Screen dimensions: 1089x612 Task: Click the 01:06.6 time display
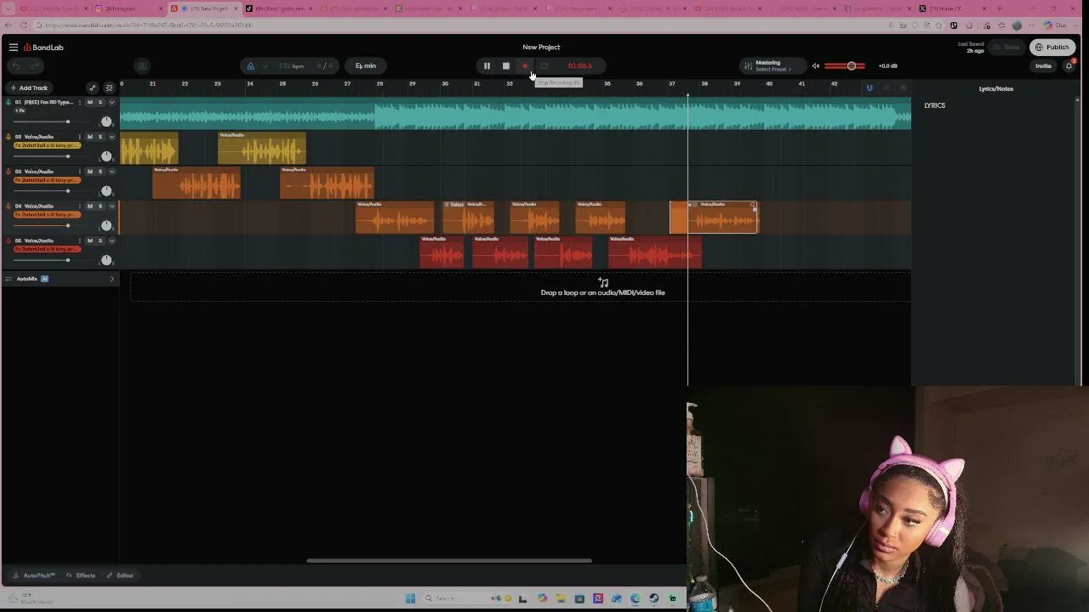(x=580, y=65)
